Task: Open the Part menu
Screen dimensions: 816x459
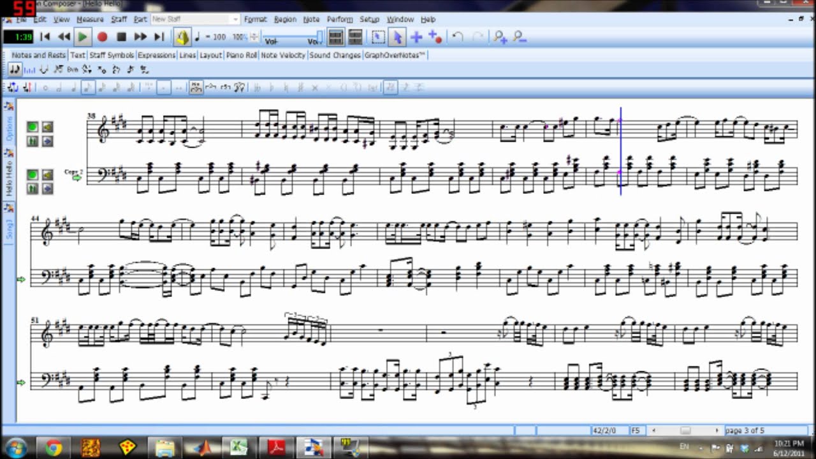Action: (140, 20)
